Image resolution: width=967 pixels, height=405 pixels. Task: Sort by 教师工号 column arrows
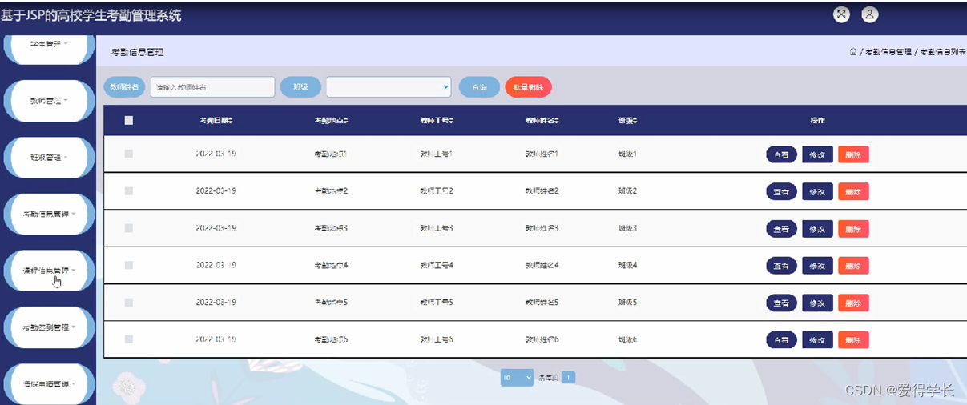pyautogui.click(x=451, y=121)
